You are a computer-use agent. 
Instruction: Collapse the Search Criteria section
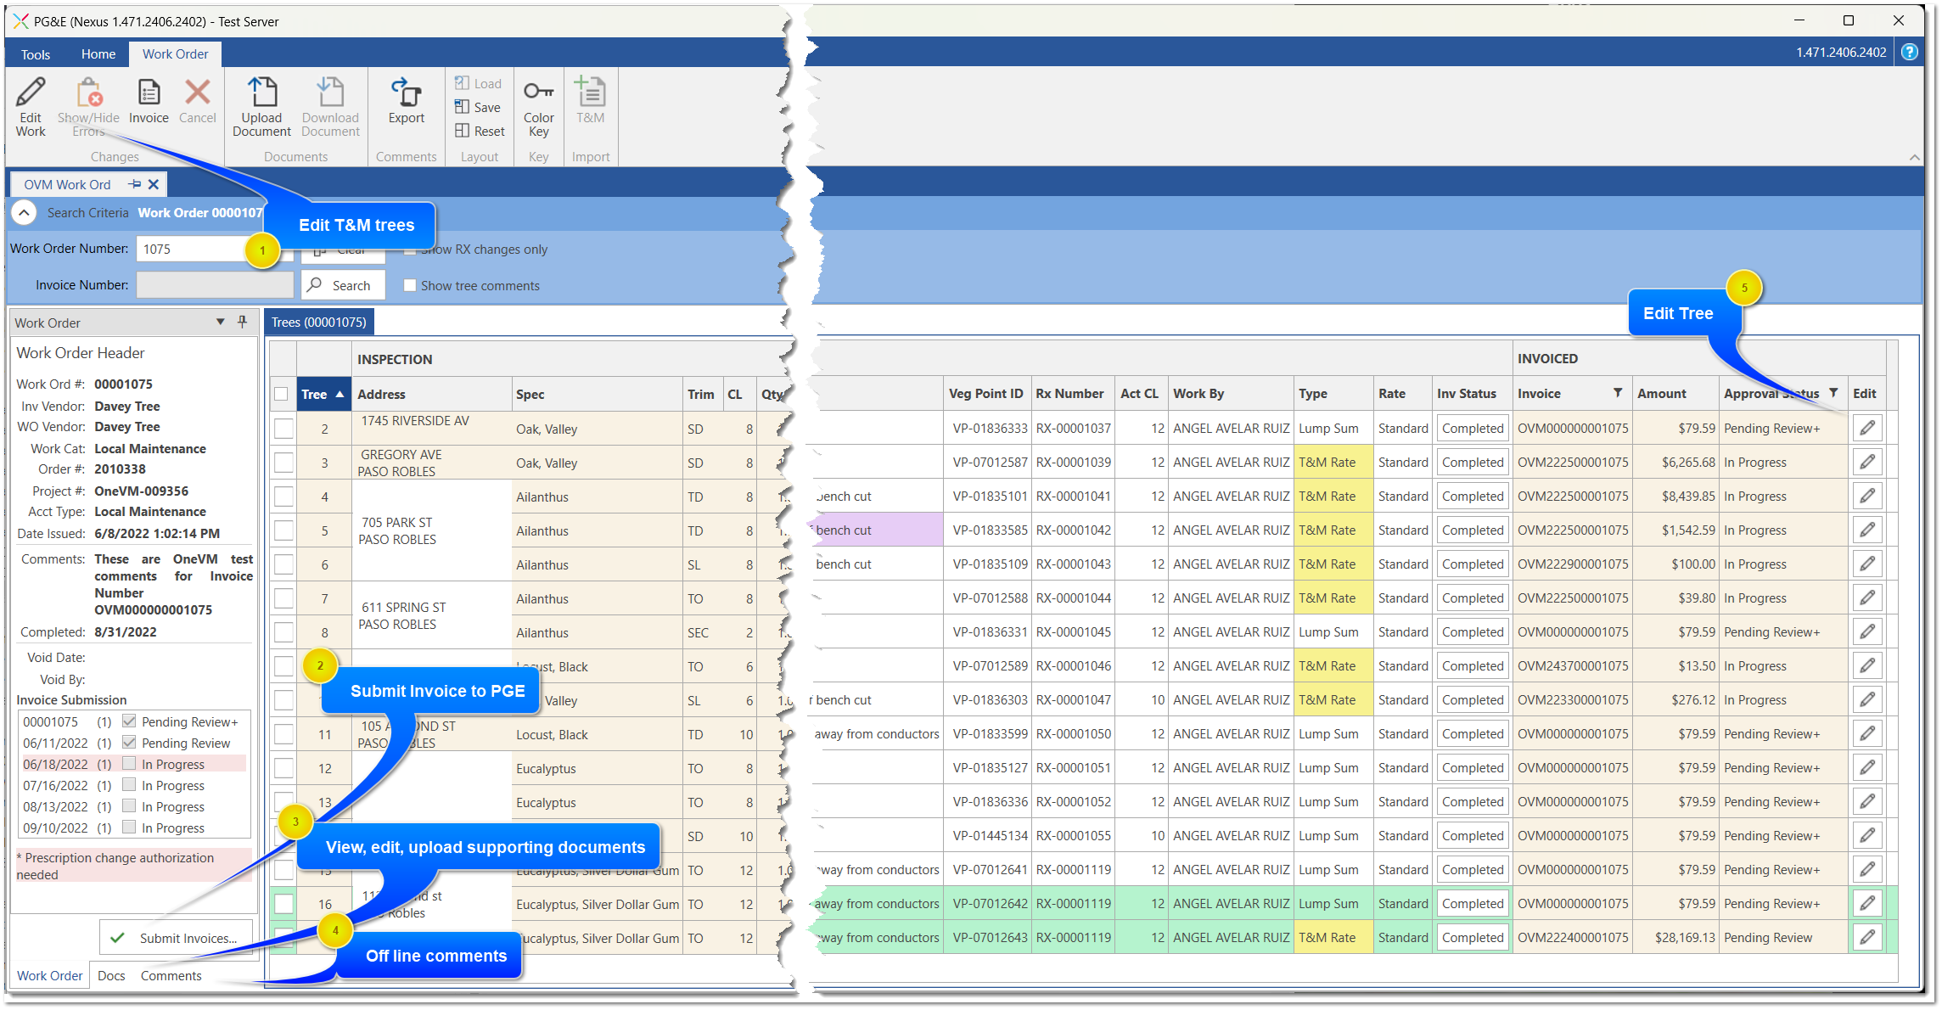[x=24, y=212]
